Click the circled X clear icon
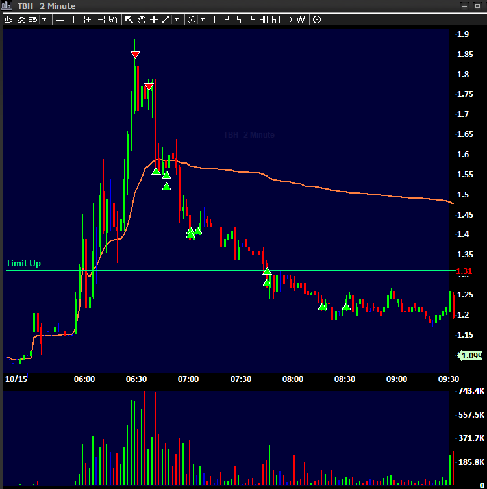 (x=317, y=20)
